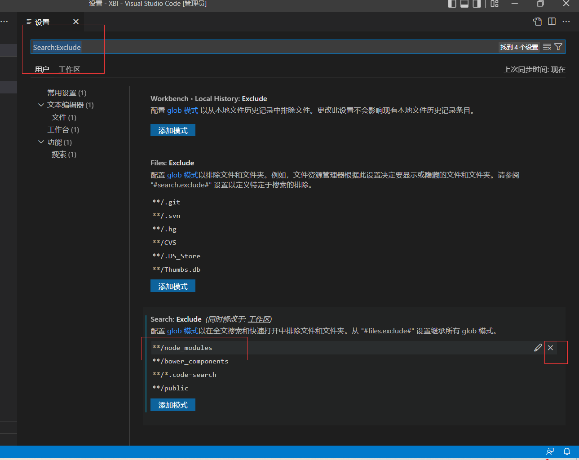Toggle the primary side bar layout icon
Viewport: 579px width, 460px height.
click(x=452, y=4)
